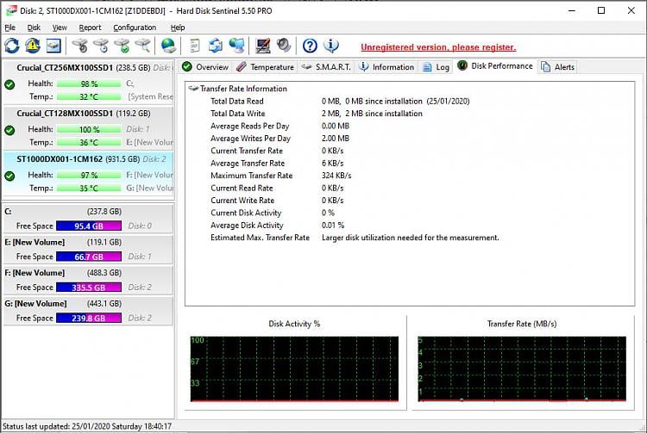Click the Refresh toolbar icon

(x=11, y=46)
